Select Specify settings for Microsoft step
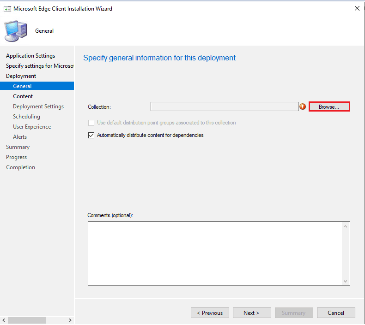365x325 pixels. [40, 66]
